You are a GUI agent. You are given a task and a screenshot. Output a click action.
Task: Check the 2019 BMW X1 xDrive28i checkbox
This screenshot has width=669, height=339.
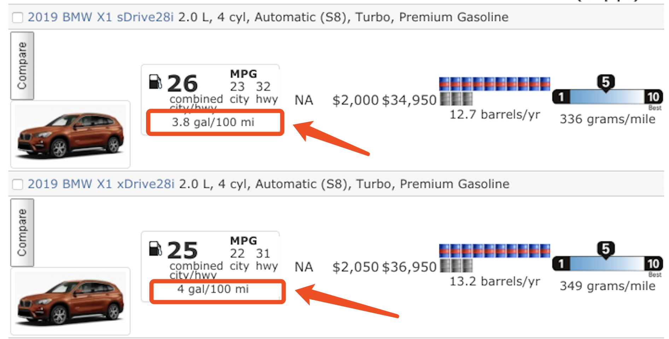tap(17, 184)
